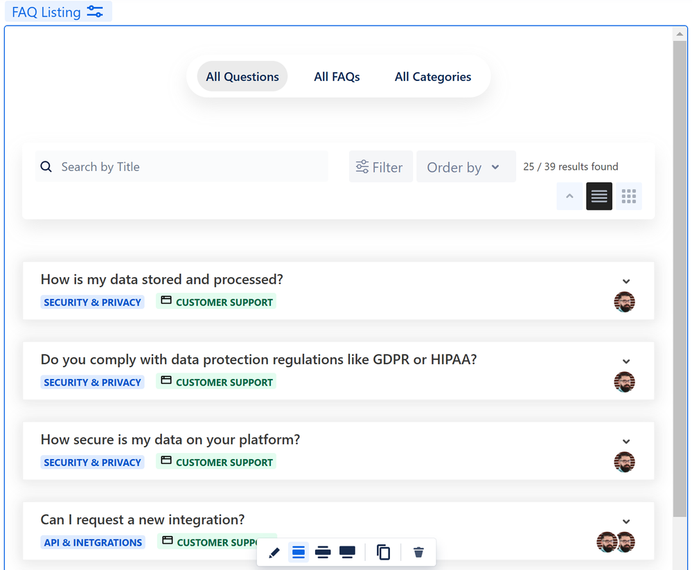Image resolution: width=692 pixels, height=570 pixels.
Task: Click 'Can I request a new integration?' title
Action: (x=143, y=519)
